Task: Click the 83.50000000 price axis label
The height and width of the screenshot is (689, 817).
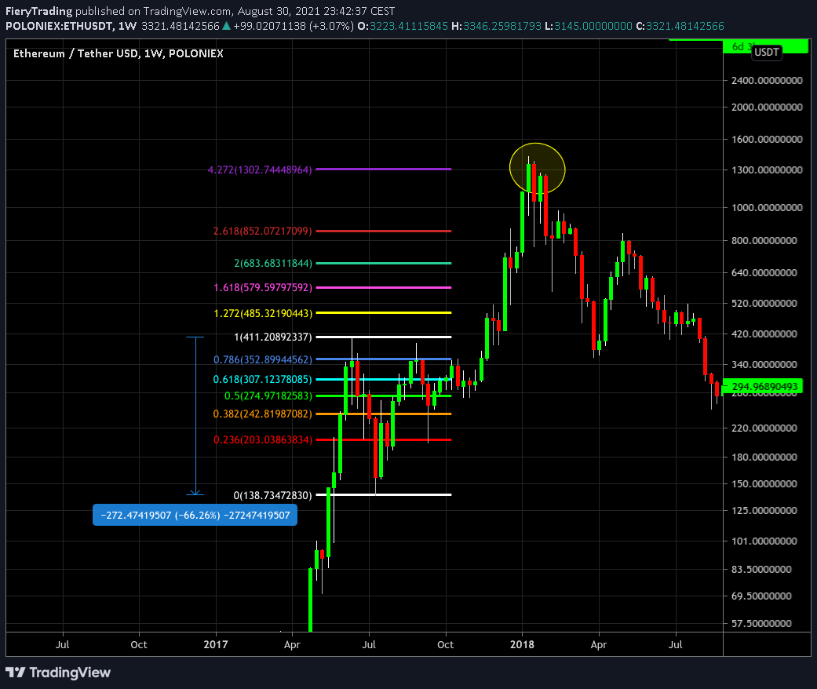Action: pos(762,570)
